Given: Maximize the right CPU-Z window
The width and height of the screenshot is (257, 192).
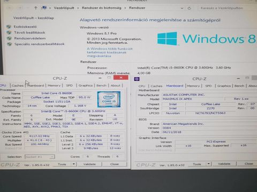Looking at the screenshot, I should (x=247, y=78).
